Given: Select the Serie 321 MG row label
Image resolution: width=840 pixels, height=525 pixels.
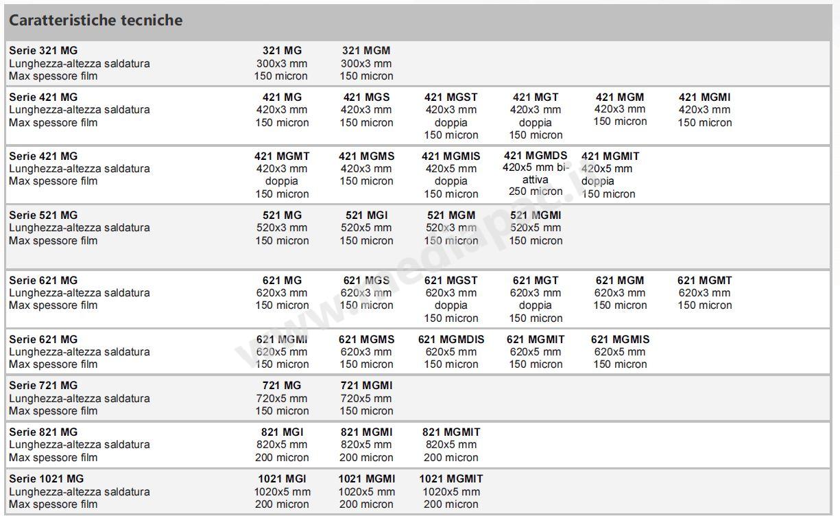Looking at the screenshot, I should click(43, 51).
